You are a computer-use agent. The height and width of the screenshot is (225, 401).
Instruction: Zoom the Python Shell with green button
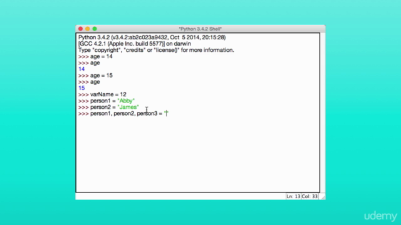pos(95,29)
